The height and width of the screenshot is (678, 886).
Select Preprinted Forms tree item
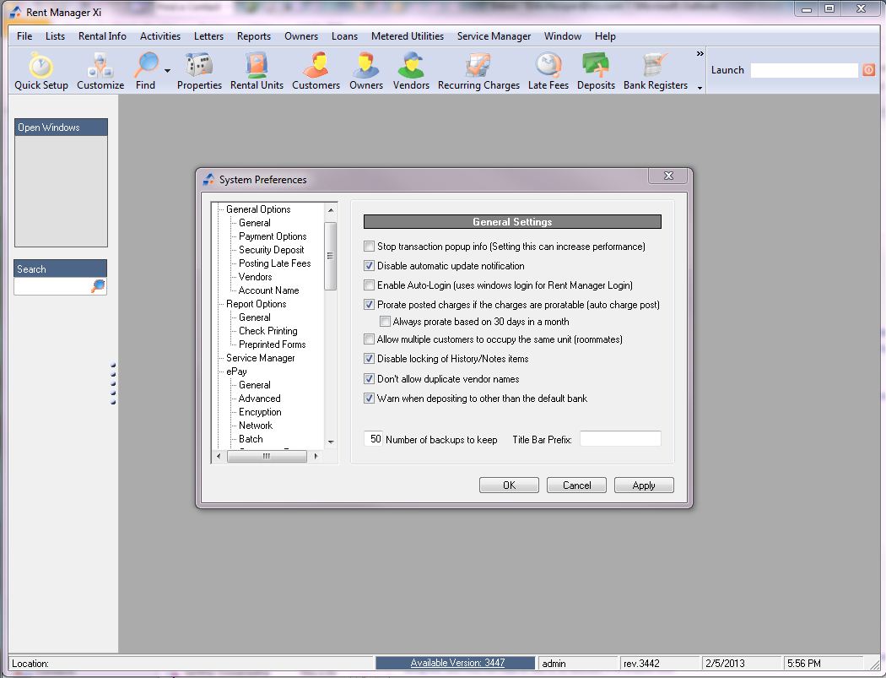pyautogui.click(x=272, y=344)
